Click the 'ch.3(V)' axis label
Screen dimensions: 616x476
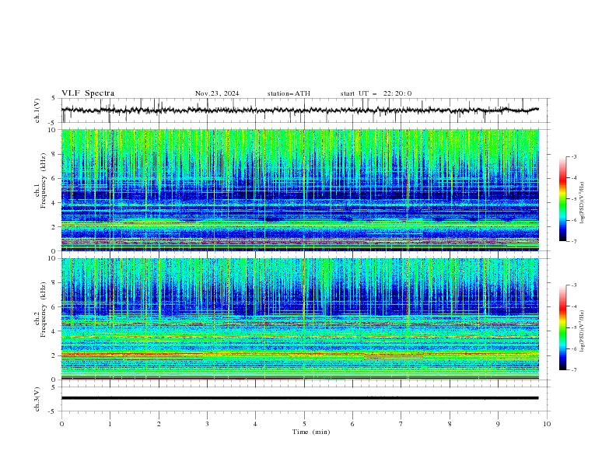37,399
